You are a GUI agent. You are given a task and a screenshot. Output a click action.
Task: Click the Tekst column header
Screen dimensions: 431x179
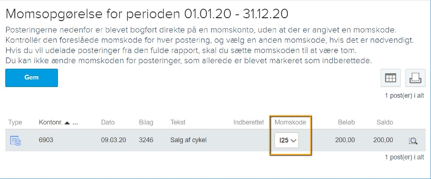pos(178,123)
